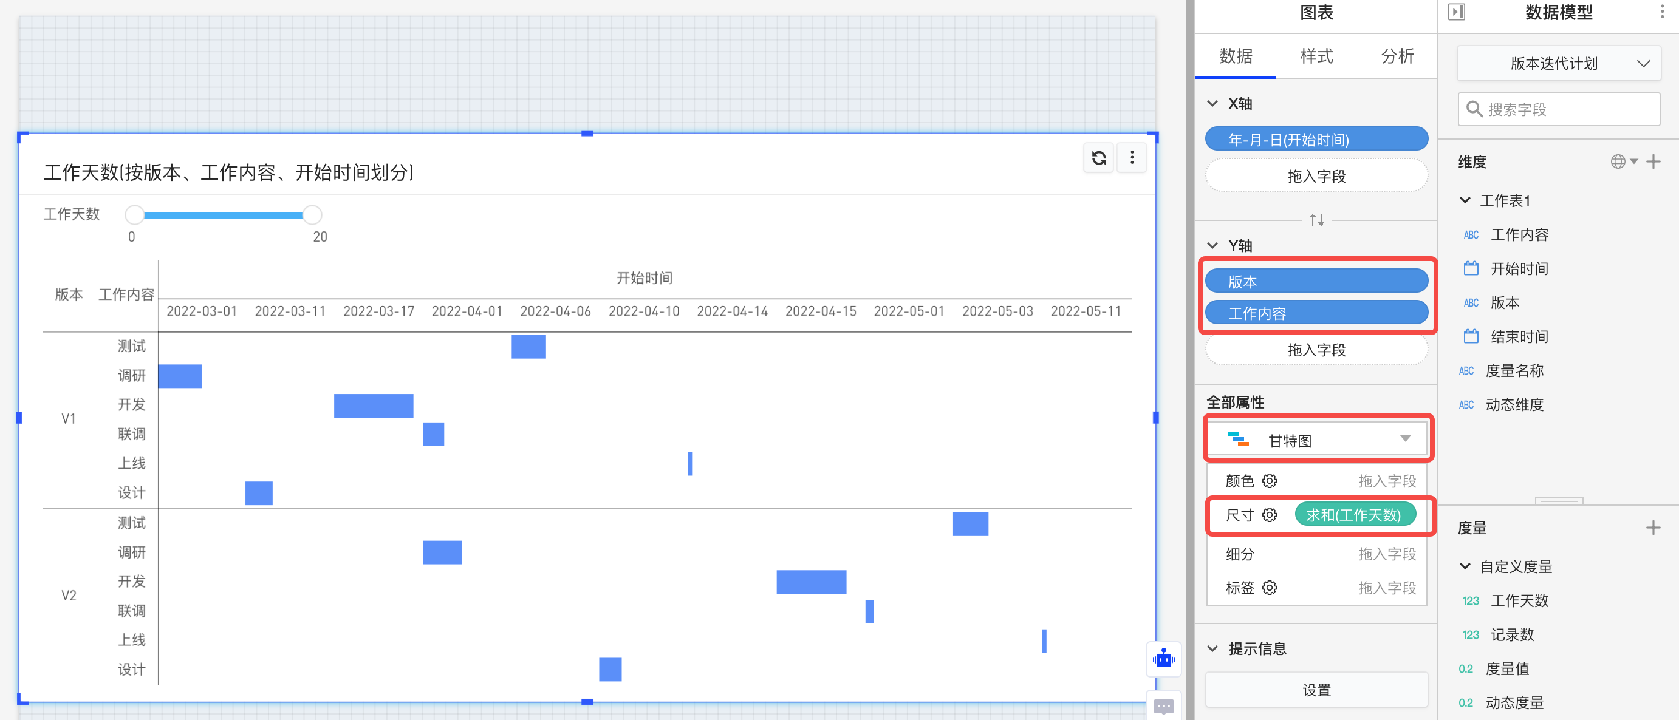Collapse the 工作表1 tree node
Viewport: 1679px width, 720px height.
click(1465, 200)
